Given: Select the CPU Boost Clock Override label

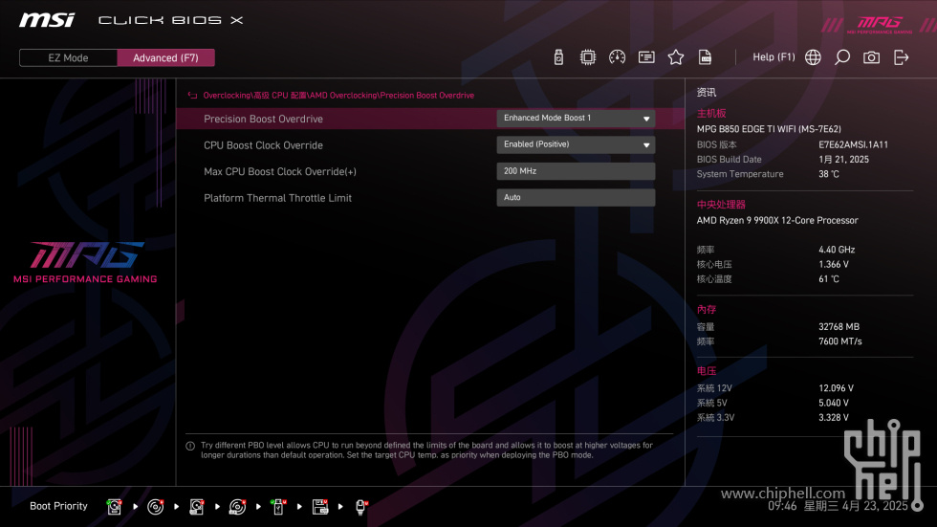Looking at the screenshot, I should pyautogui.click(x=263, y=145).
